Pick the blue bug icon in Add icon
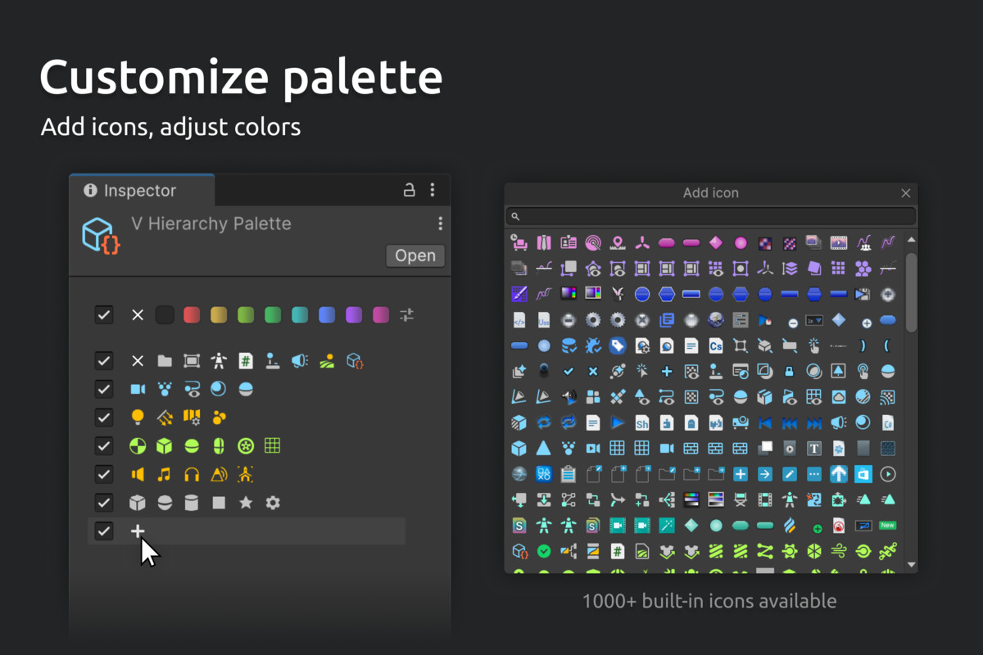Screen dimensions: 983x655 point(593,346)
